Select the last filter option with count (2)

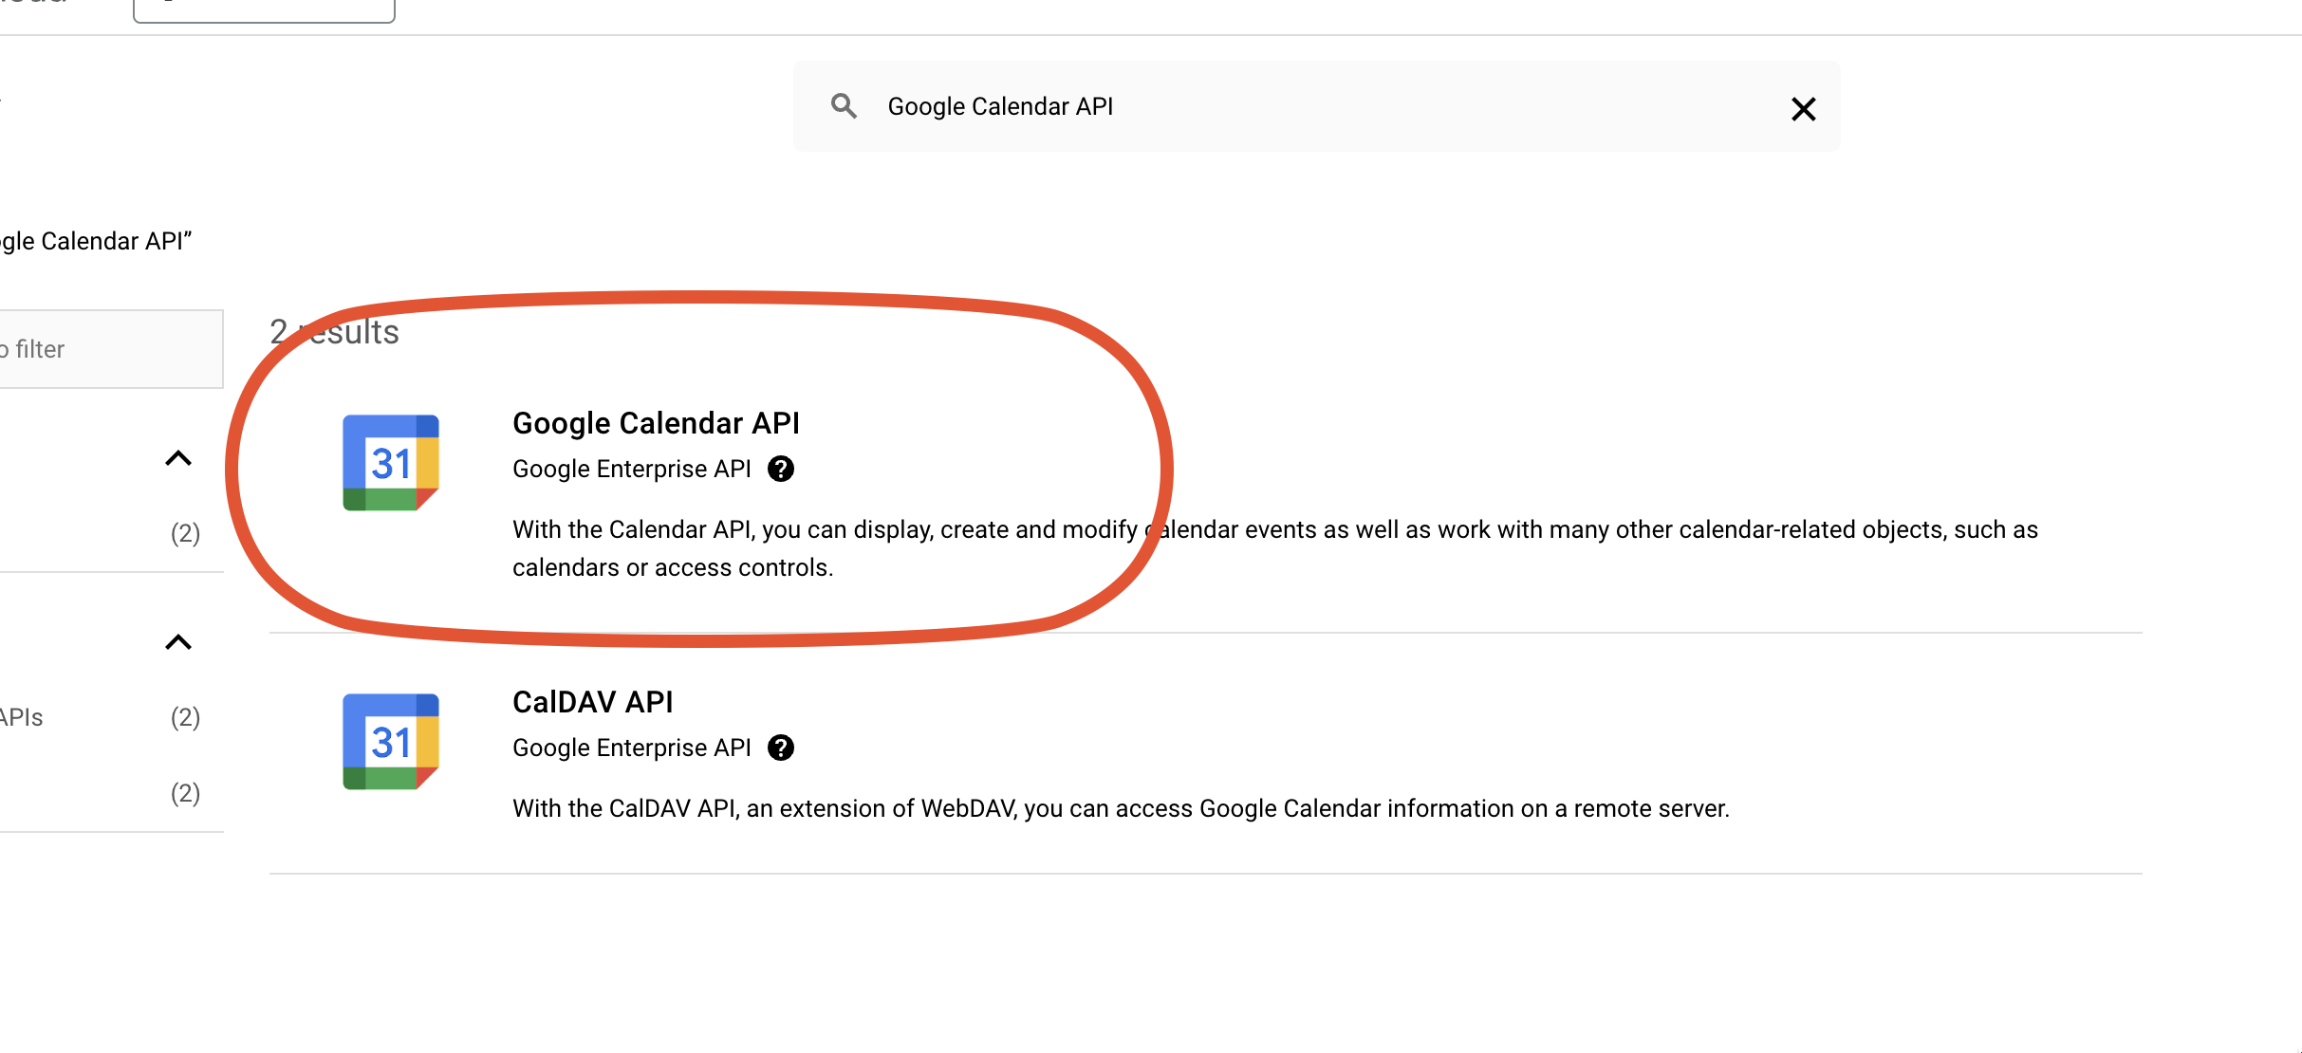point(184,793)
